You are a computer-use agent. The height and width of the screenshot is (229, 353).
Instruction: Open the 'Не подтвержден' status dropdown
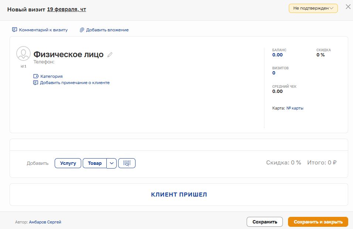(x=313, y=8)
